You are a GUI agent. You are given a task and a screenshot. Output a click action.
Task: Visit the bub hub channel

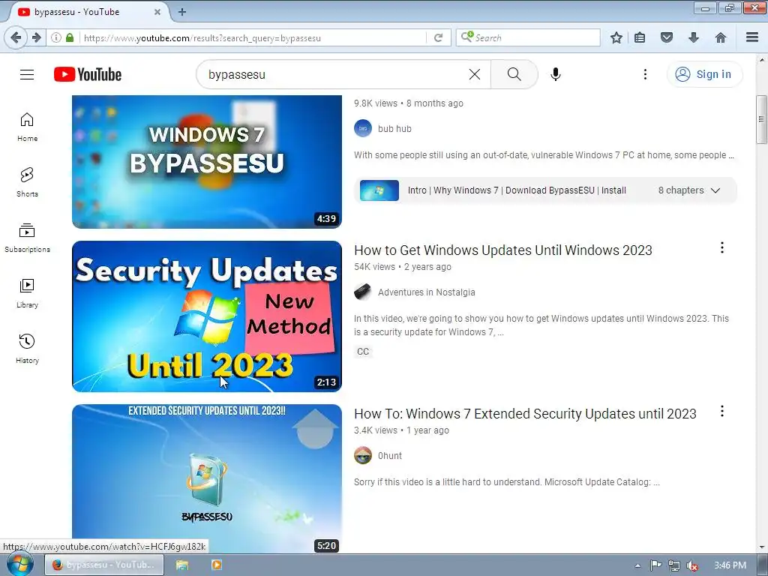pyautogui.click(x=394, y=129)
